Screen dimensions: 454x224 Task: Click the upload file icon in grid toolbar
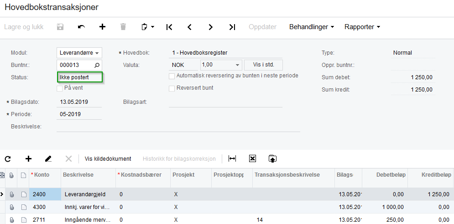point(272,158)
